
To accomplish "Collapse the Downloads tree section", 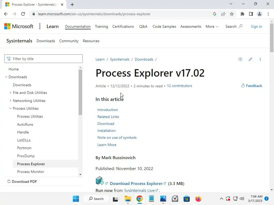I will 6,77.
